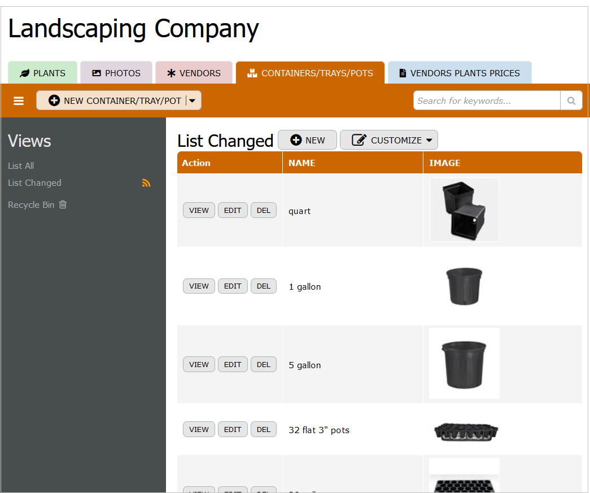Click the New button next to List Changed
The image size is (590, 493).
307,140
